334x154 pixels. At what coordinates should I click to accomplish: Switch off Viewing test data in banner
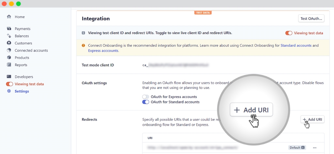tap(289, 33)
